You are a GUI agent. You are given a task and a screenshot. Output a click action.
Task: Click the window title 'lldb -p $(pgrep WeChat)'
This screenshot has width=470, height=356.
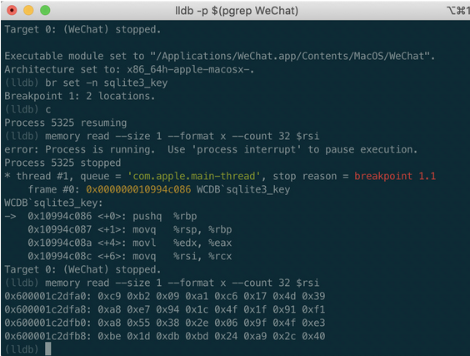coord(237,11)
